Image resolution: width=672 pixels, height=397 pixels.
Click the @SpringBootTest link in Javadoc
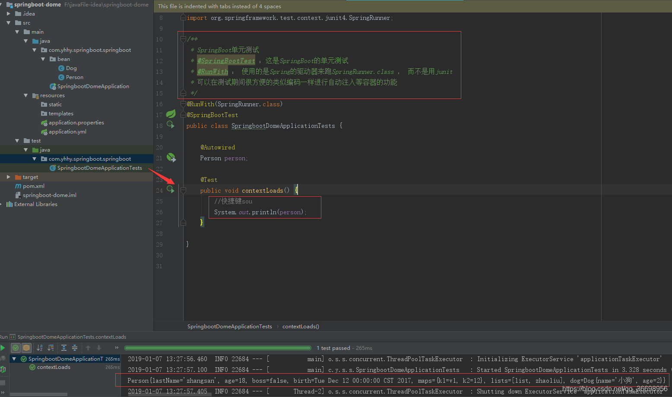pos(226,60)
